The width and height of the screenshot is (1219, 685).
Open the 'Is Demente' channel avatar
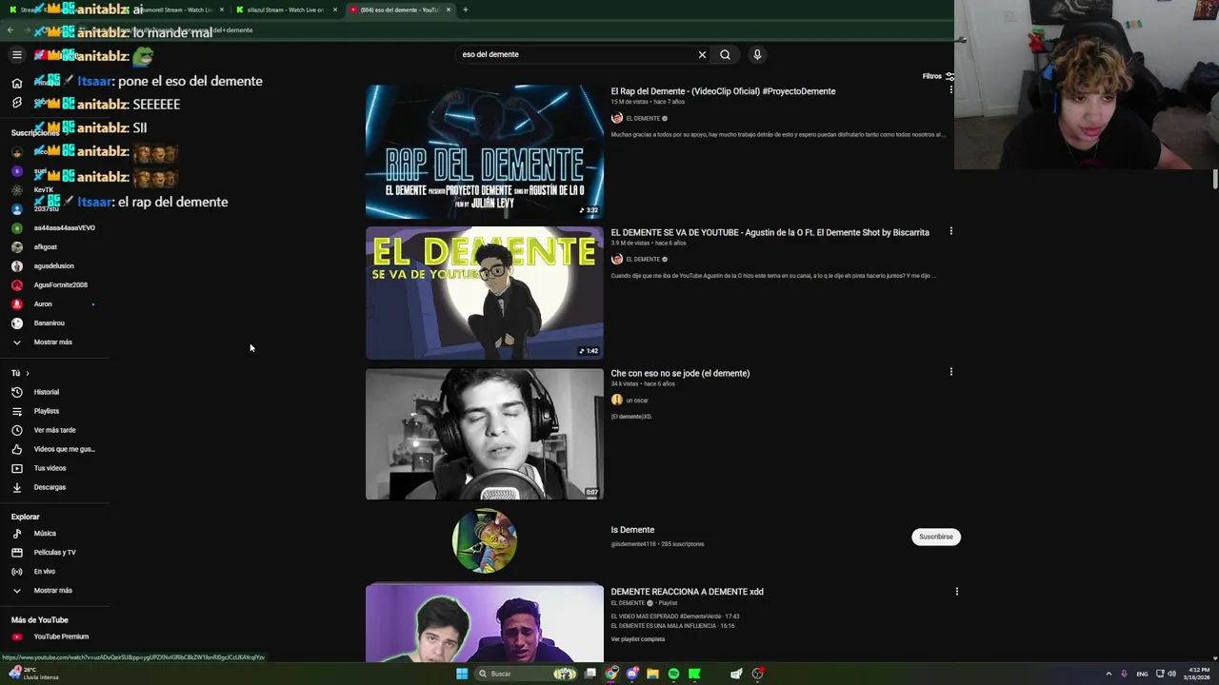pos(484,540)
